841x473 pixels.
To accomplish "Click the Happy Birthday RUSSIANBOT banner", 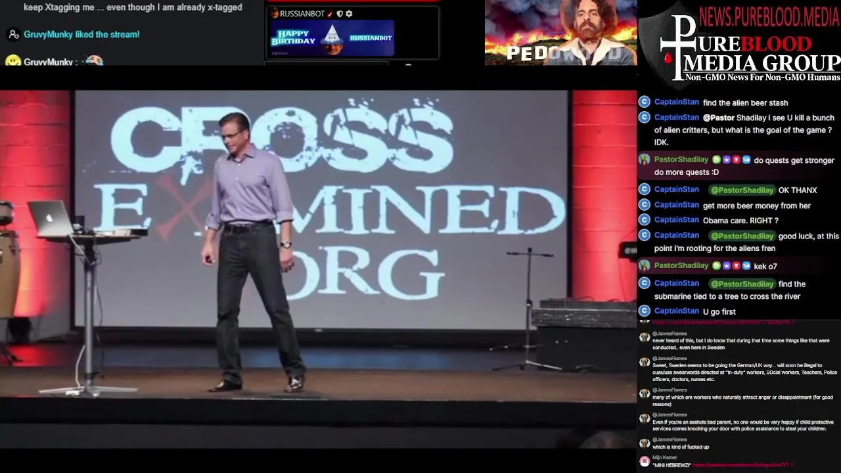I will tap(331, 39).
